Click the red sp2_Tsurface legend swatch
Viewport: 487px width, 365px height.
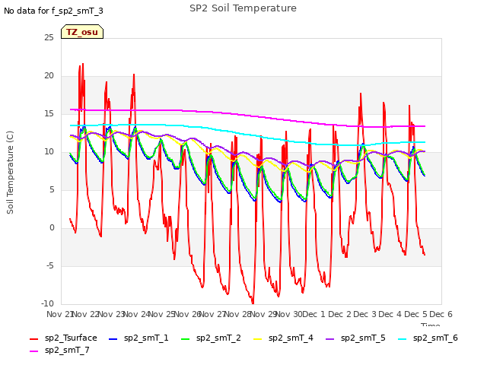pyautogui.click(x=33, y=339)
